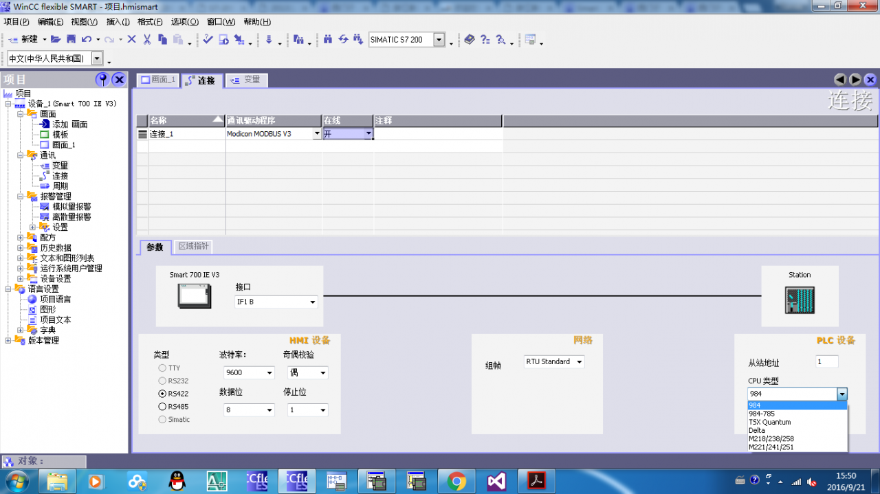Image resolution: width=880 pixels, height=494 pixels.
Task: Open the IF1 B interface dropdown
Action: pyautogui.click(x=276, y=302)
